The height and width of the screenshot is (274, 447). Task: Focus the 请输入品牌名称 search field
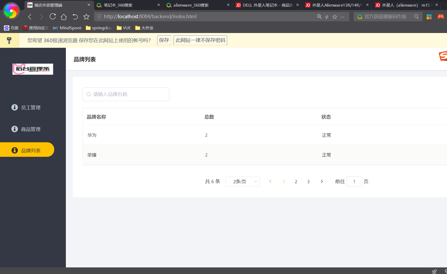click(126, 94)
